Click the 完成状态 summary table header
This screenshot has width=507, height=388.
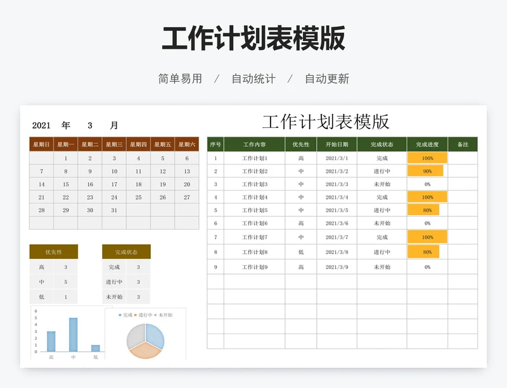point(126,252)
